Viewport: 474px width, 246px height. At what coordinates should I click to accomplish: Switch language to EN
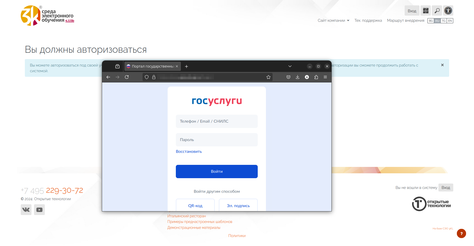[x=450, y=21]
